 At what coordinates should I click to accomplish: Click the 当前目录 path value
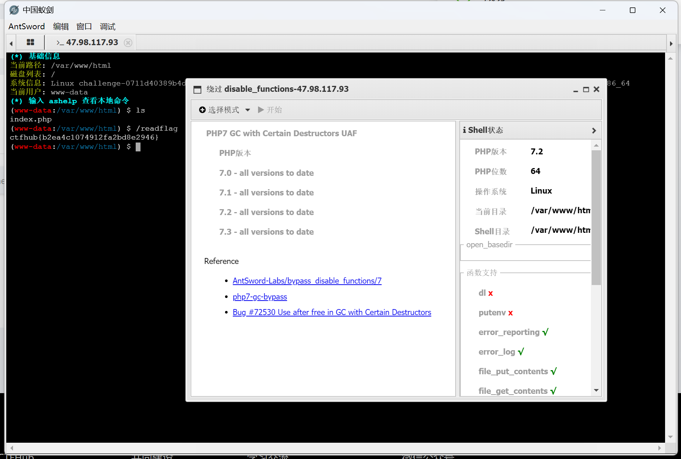pyautogui.click(x=561, y=210)
